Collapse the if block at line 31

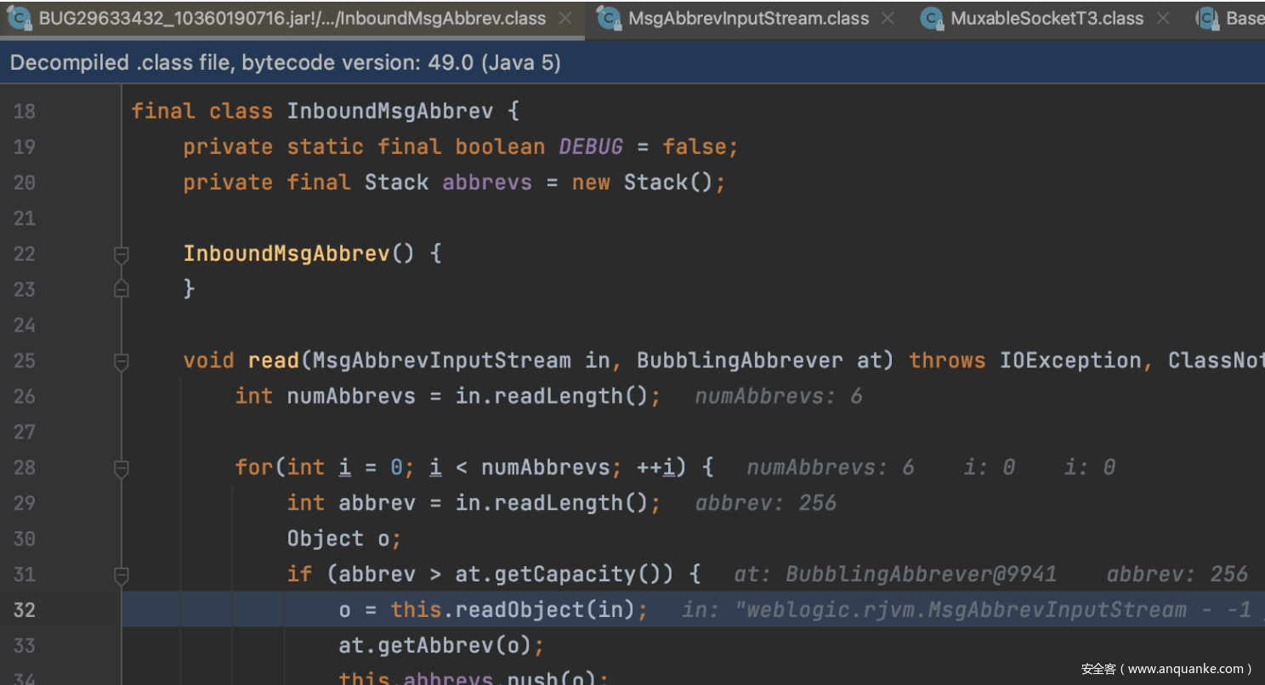122,575
